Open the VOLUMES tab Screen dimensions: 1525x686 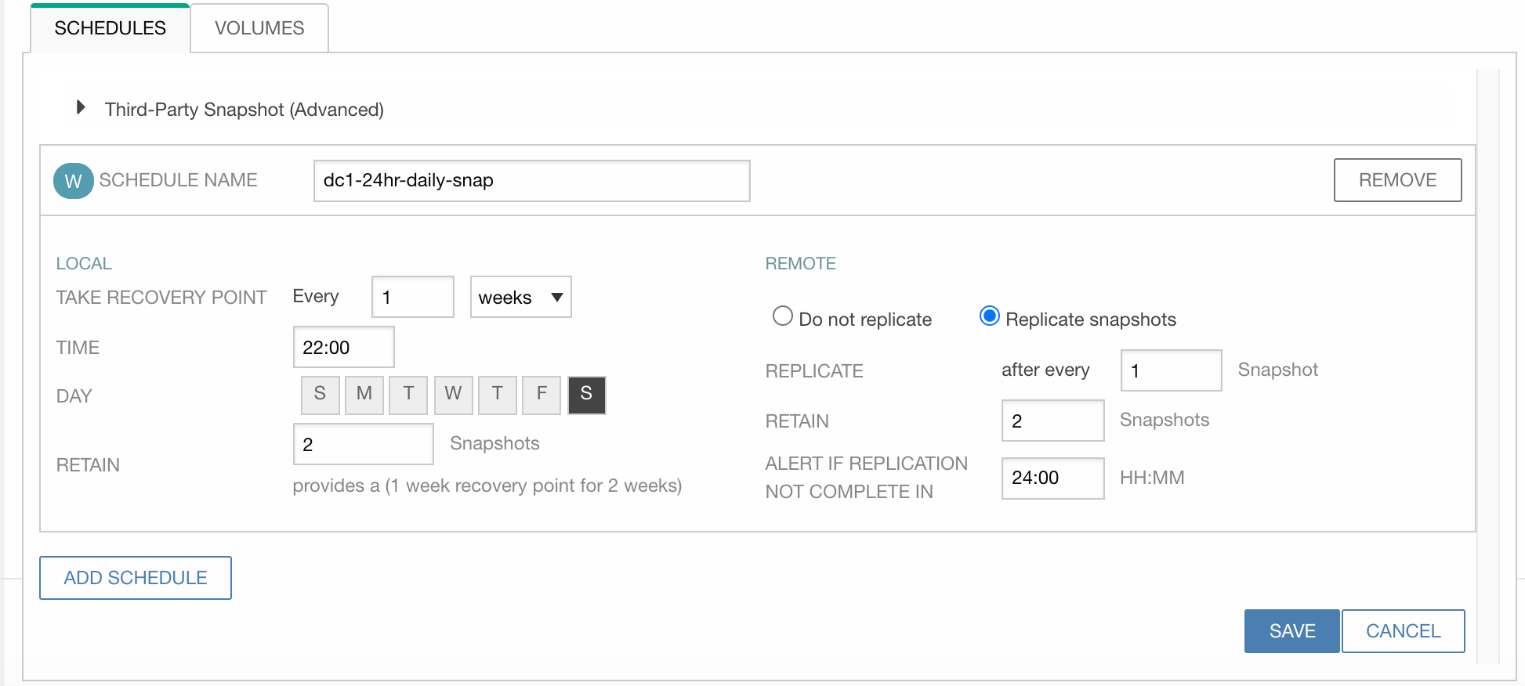[259, 28]
